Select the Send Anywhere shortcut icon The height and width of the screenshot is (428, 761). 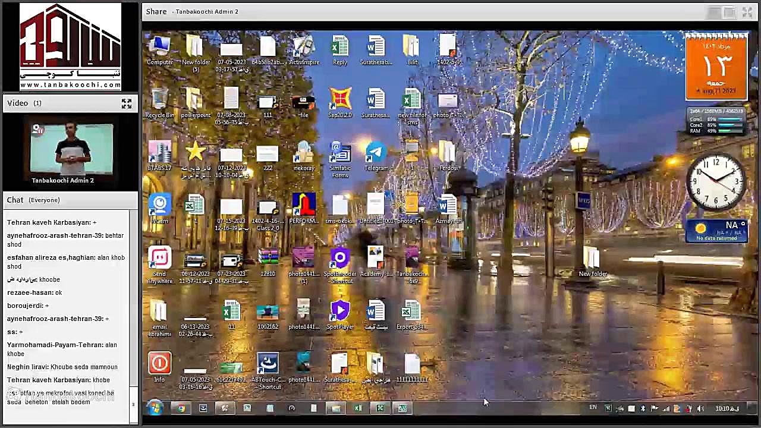point(159,265)
